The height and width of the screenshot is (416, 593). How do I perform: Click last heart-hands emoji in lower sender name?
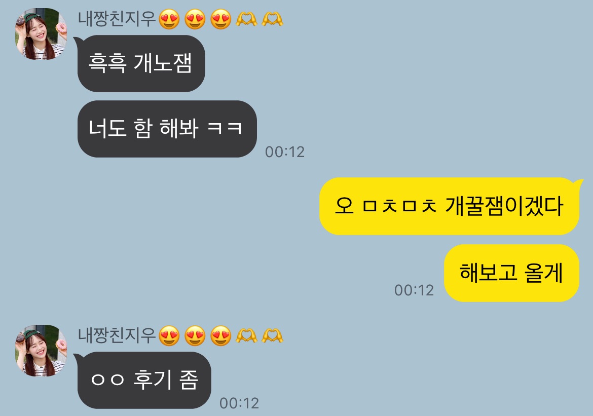[x=272, y=335]
